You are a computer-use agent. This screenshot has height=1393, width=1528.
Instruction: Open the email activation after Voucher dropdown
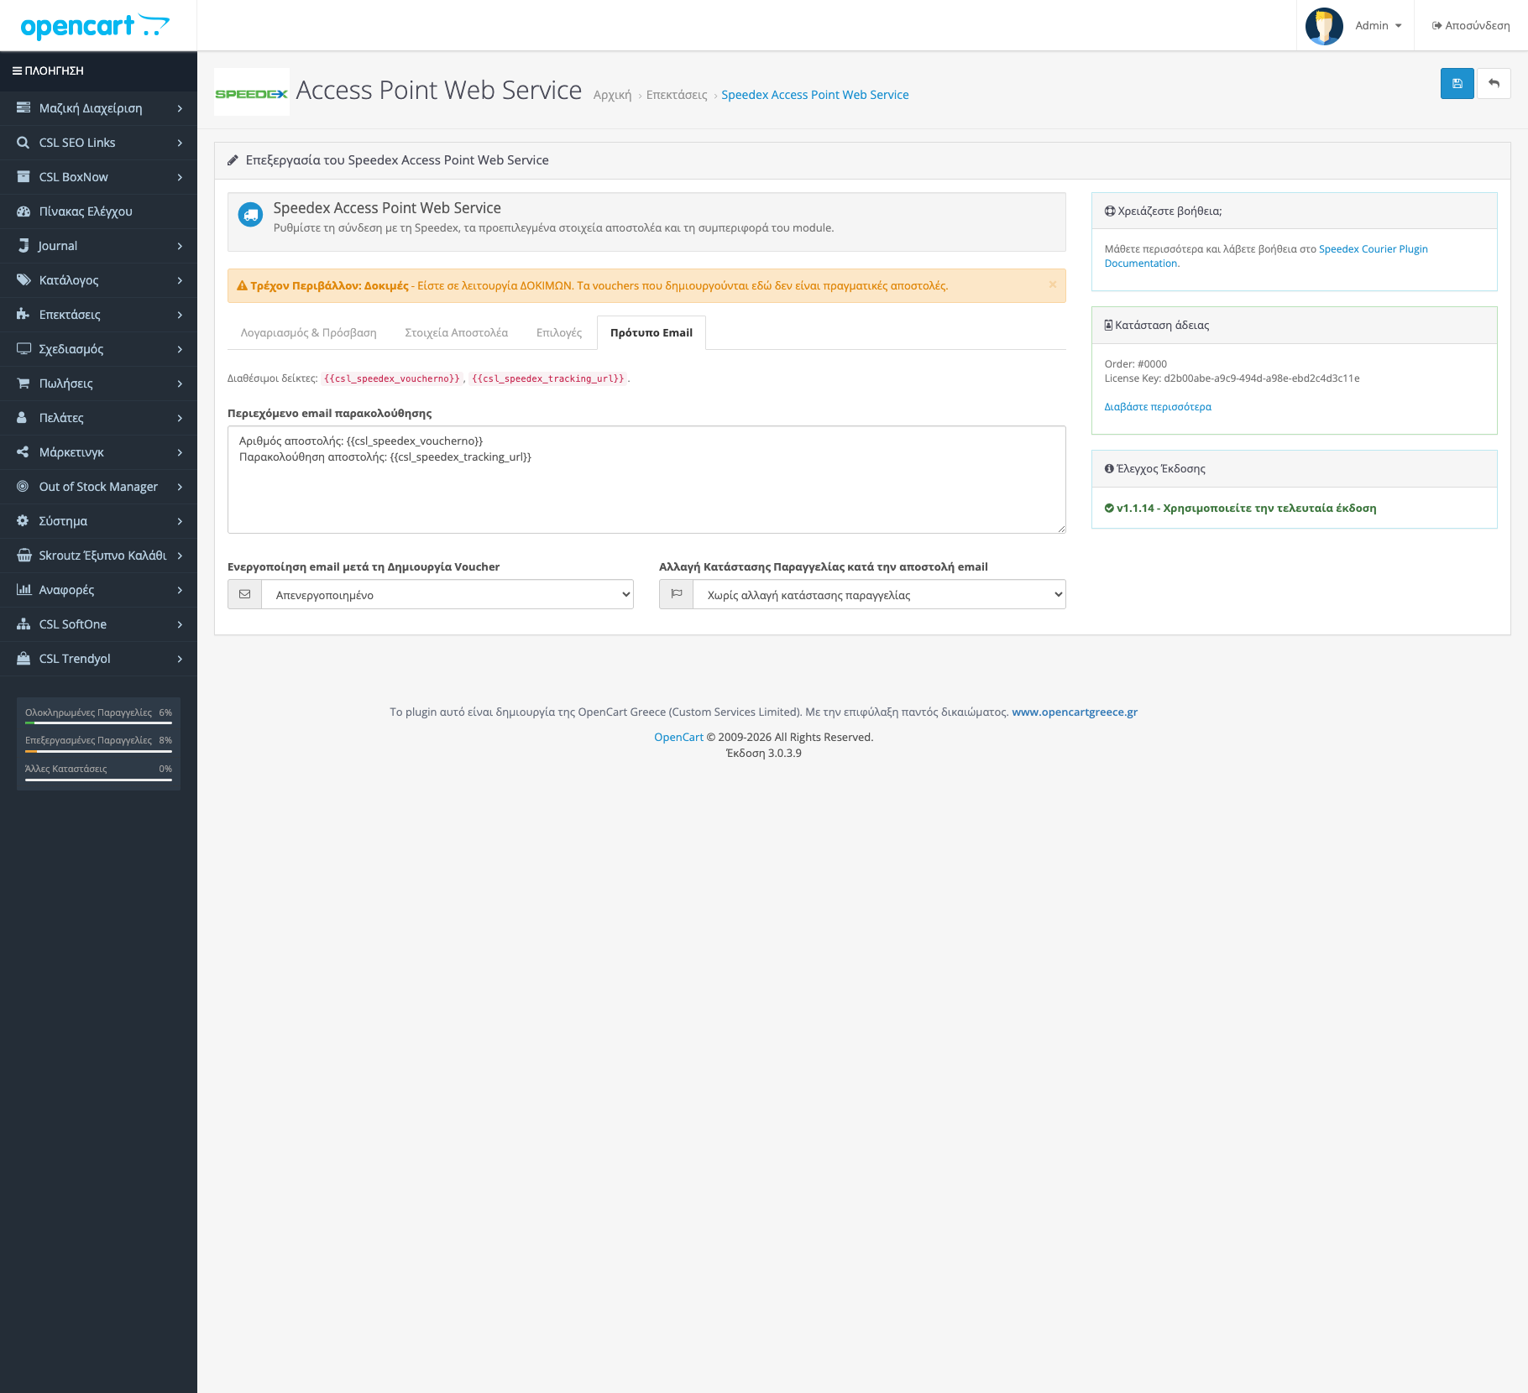point(447,594)
